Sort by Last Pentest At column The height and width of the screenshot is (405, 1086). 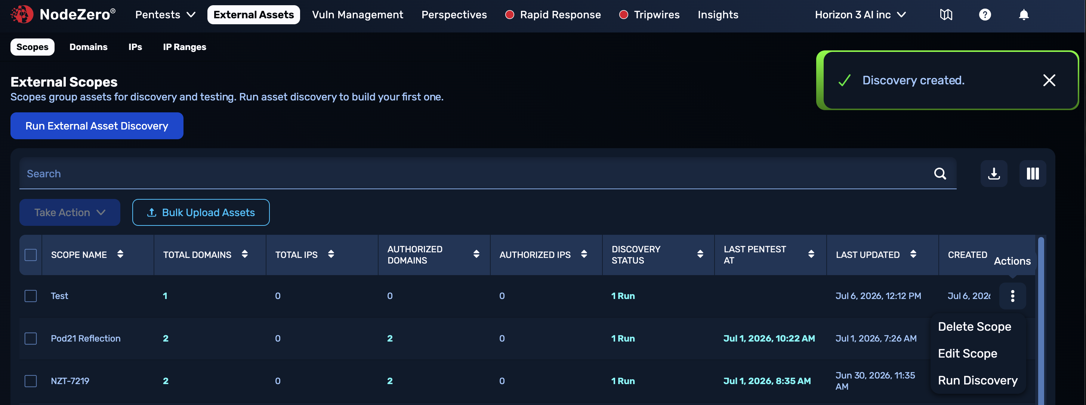tap(811, 254)
